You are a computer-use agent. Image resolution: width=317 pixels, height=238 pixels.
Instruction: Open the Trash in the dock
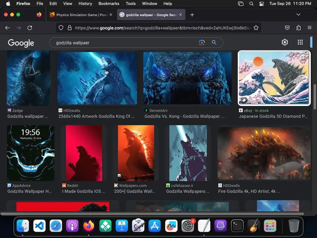294,226
